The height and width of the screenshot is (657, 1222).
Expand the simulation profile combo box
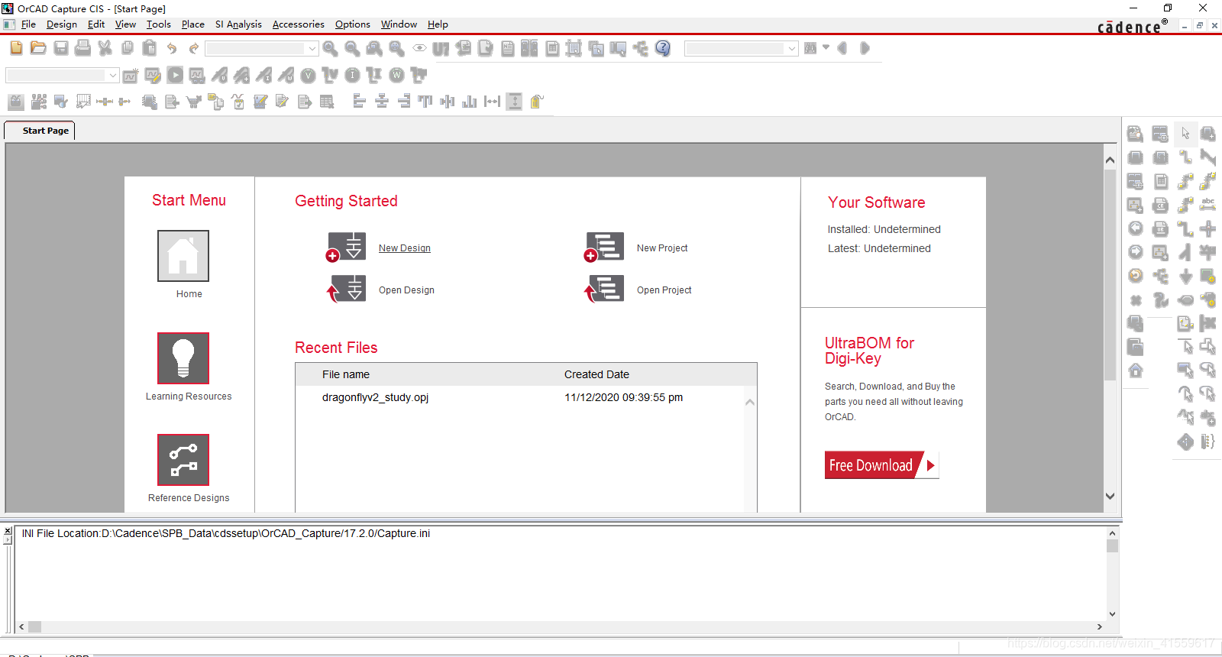point(113,75)
